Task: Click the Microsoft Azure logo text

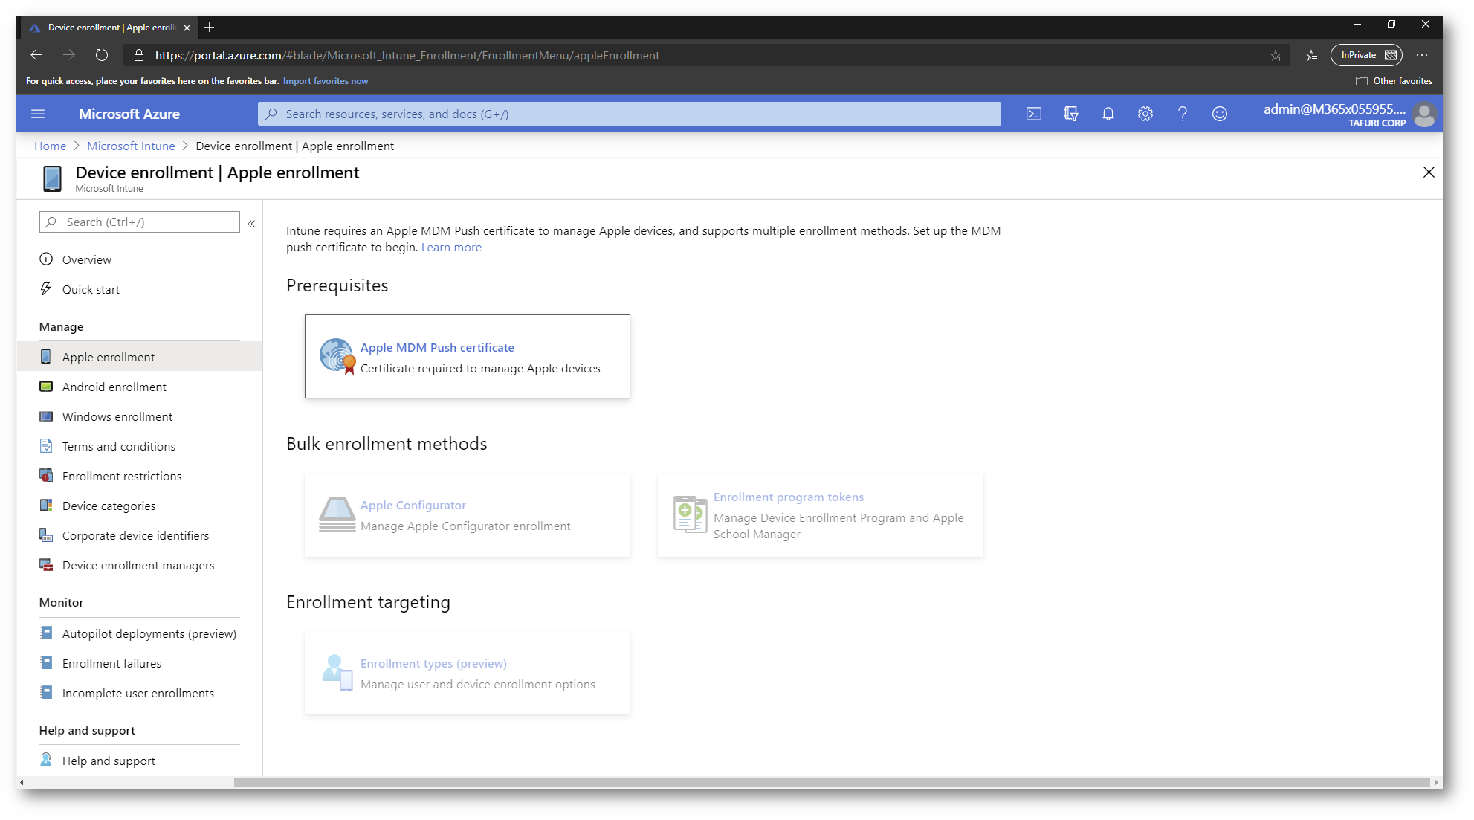Action: [x=129, y=114]
